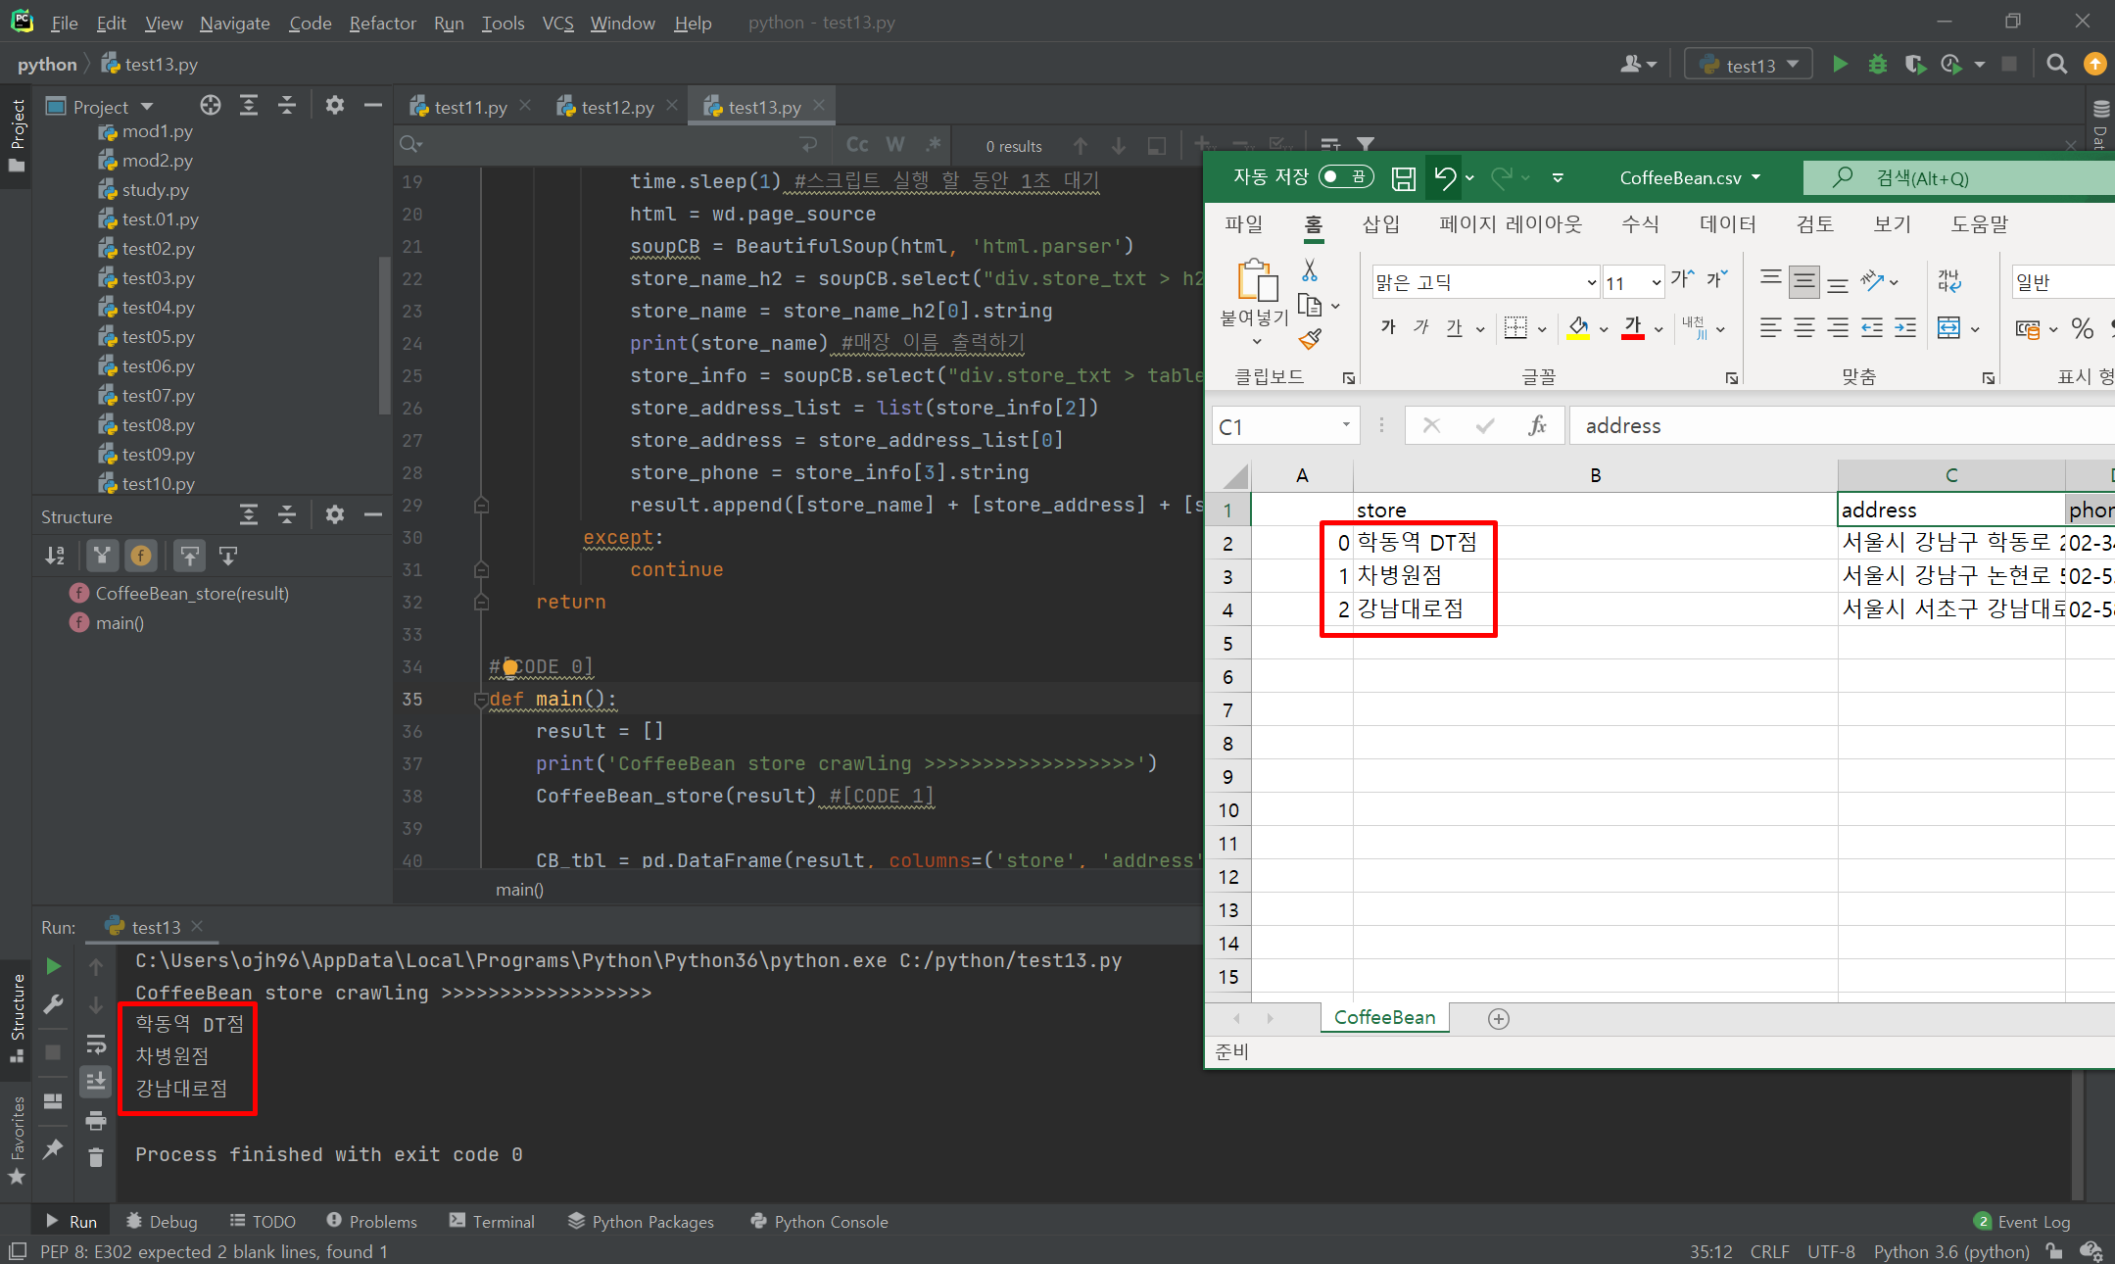Viewport: 2115px width, 1264px height.
Task: Click the green Run button in toolbar
Action: click(1840, 65)
